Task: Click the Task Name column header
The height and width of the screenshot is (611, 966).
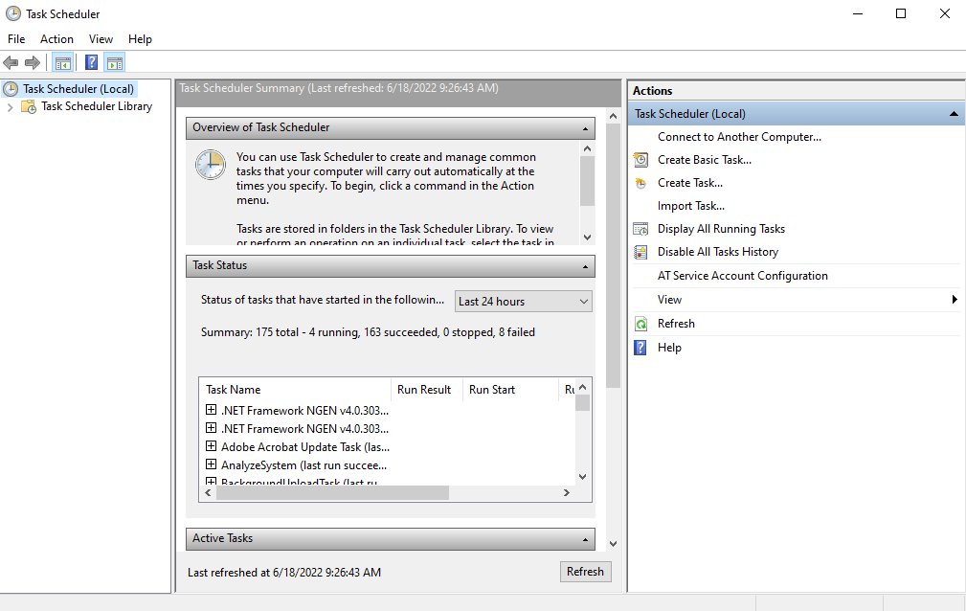Action: [x=295, y=390]
